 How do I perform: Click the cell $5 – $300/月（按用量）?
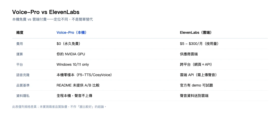pos(199,44)
